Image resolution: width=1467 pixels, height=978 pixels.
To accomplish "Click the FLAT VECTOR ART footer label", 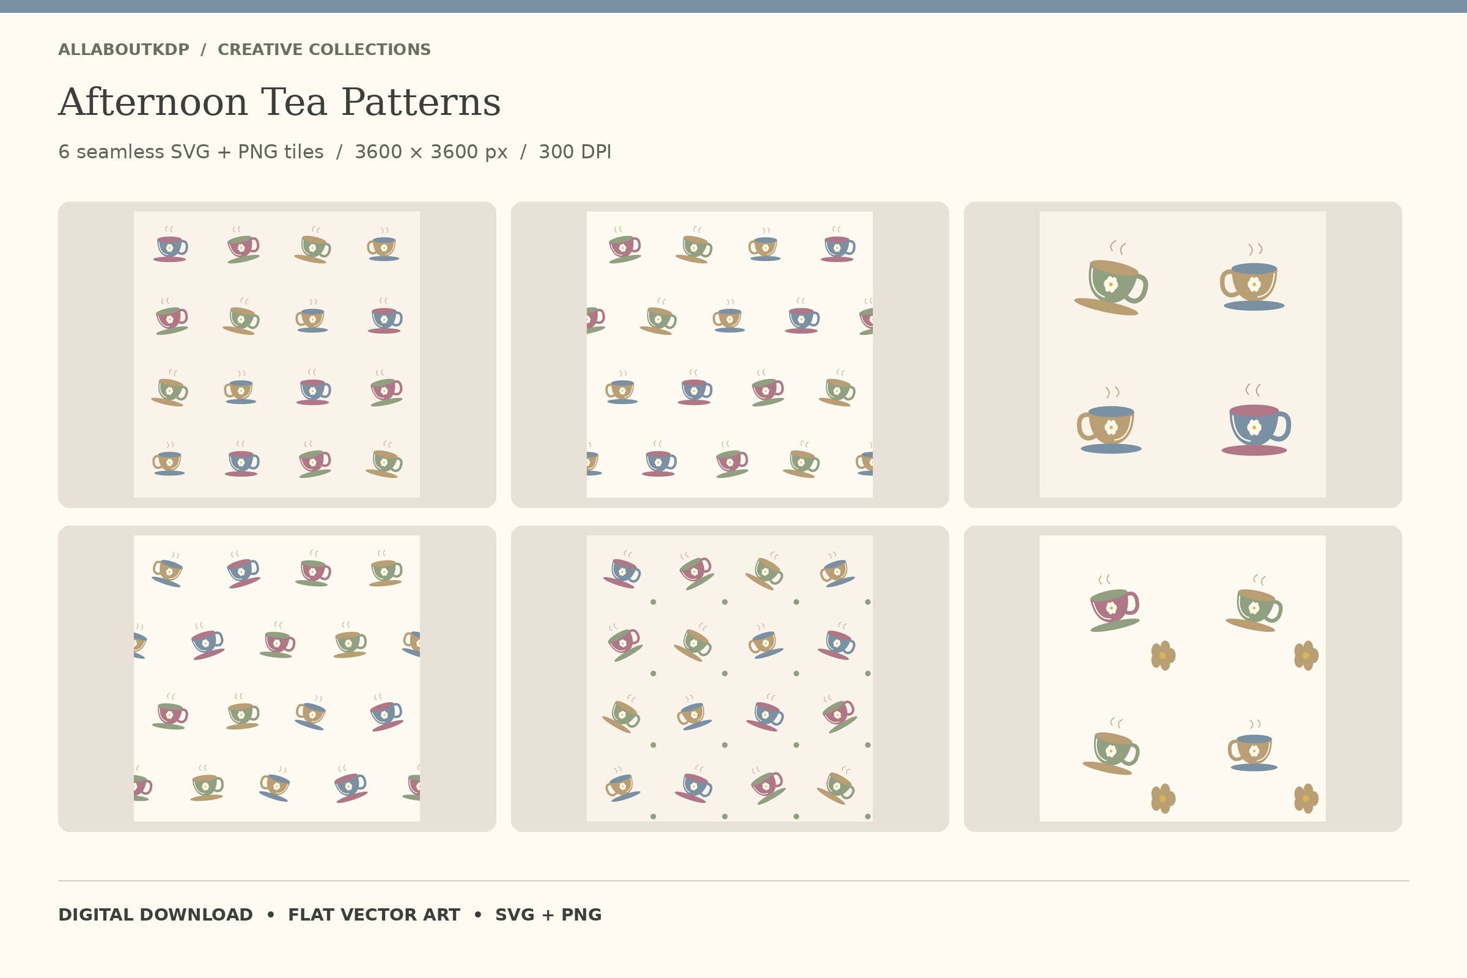I will pos(373,915).
